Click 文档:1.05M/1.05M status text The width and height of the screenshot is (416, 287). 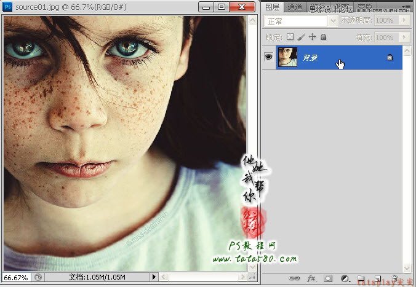(x=97, y=277)
